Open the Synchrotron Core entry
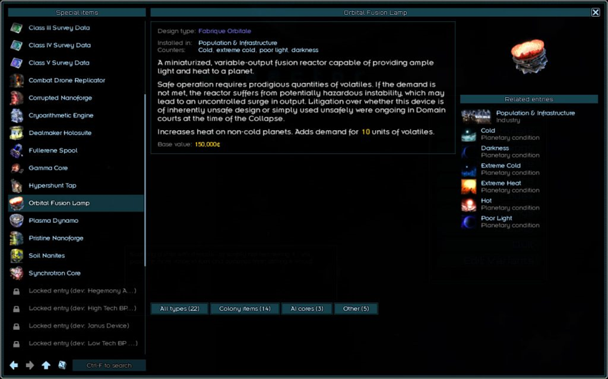This screenshot has height=379, width=608. [54, 273]
